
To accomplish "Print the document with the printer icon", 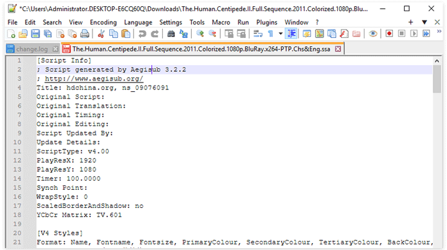I will pyautogui.click(x=84, y=34).
